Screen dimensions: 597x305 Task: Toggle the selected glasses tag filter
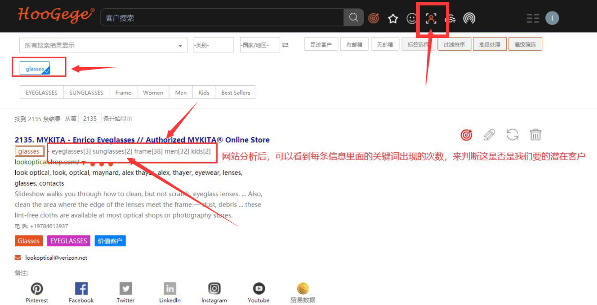pyautogui.click(x=35, y=68)
